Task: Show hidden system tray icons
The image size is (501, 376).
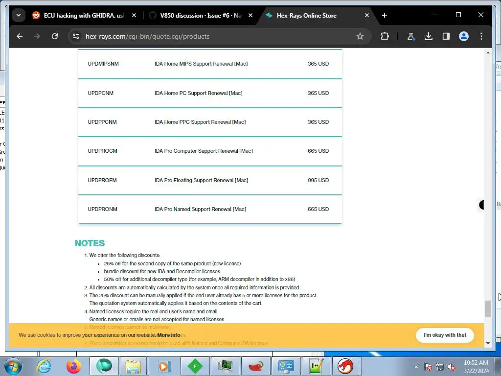Action: click(x=416, y=367)
